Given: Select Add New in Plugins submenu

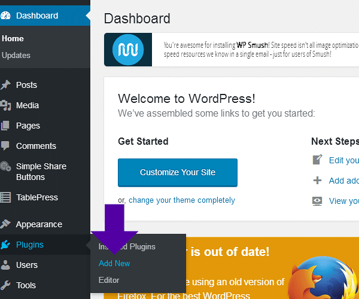Looking at the screenshot, I should (114, 263).
